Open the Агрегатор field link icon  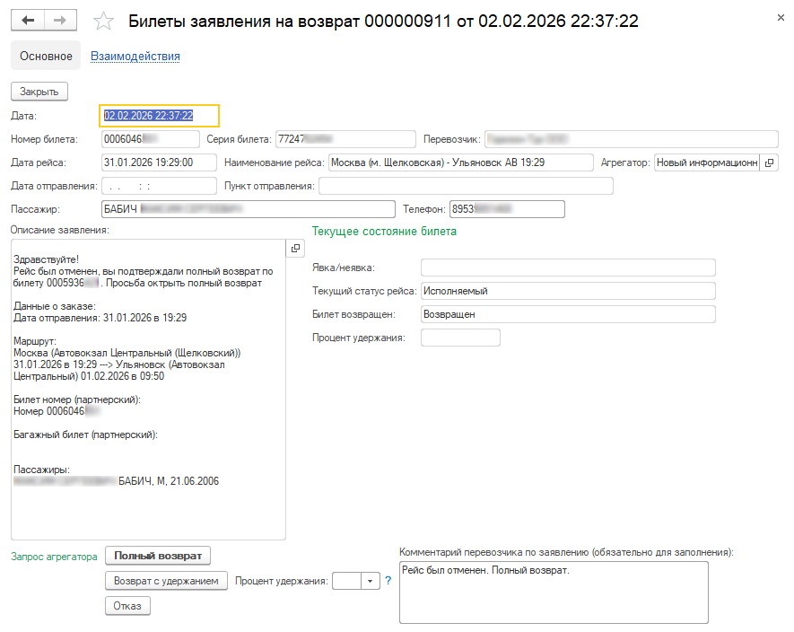769,162
